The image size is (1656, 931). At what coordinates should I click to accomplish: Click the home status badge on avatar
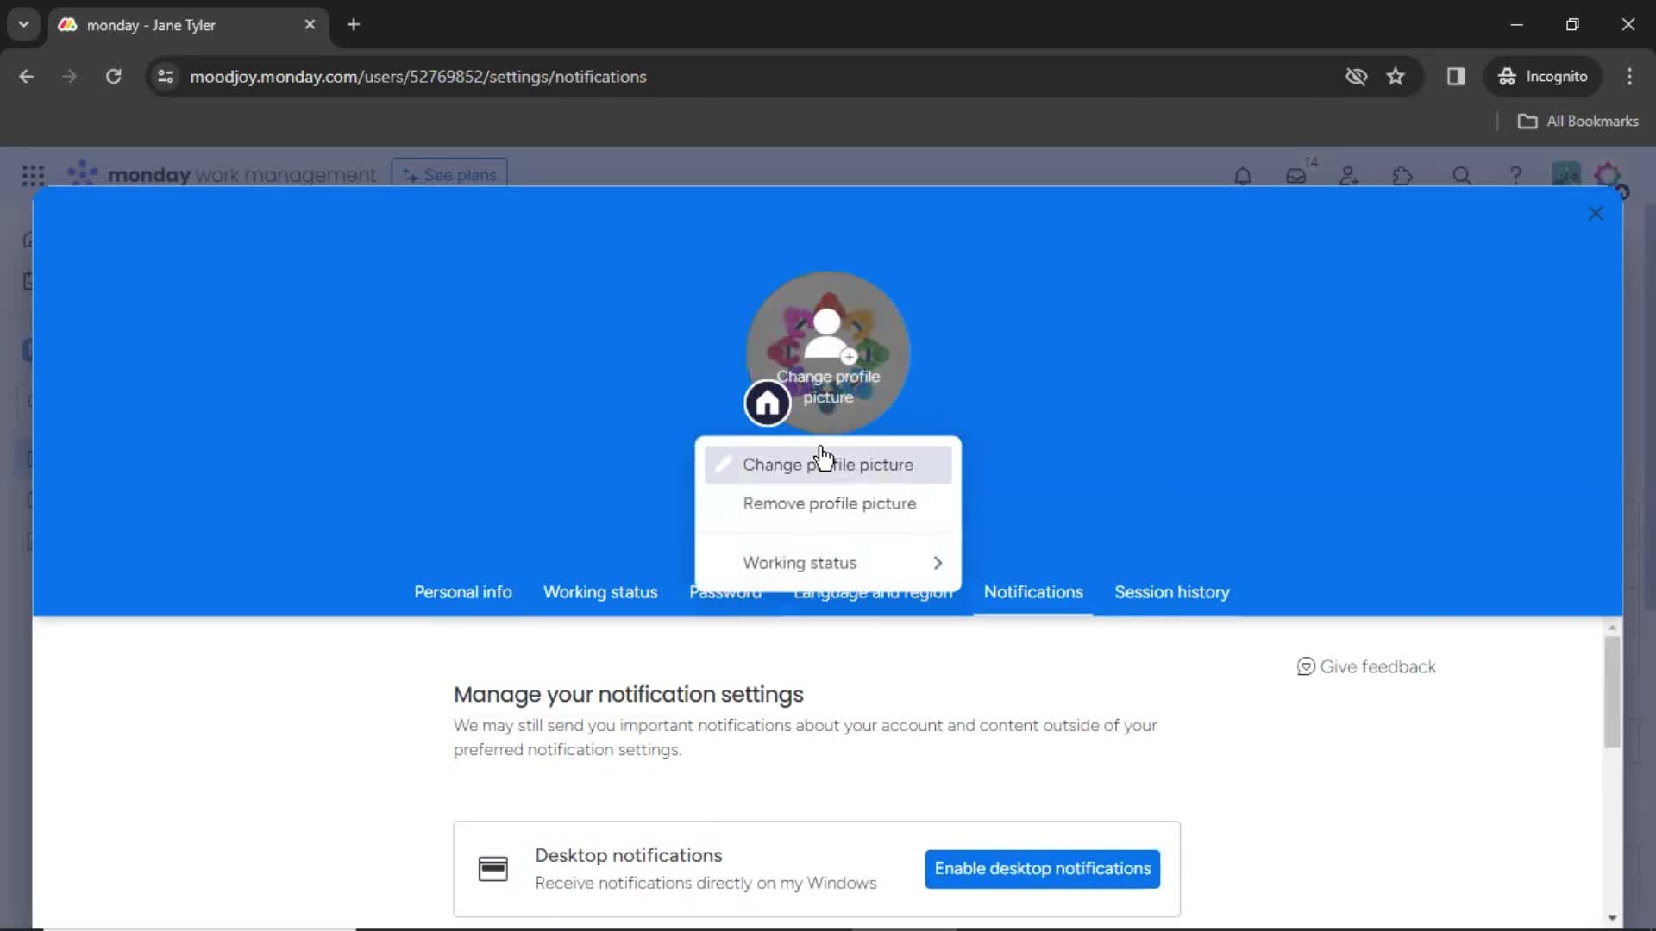point(768,403)
